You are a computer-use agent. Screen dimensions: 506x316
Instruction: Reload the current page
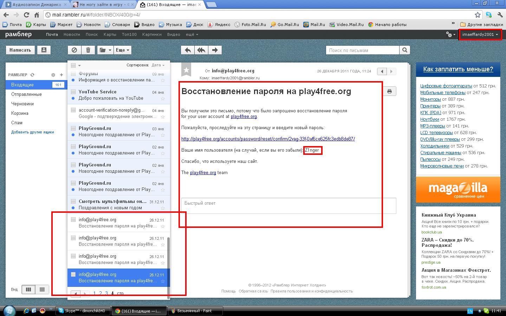click(26, 15)
